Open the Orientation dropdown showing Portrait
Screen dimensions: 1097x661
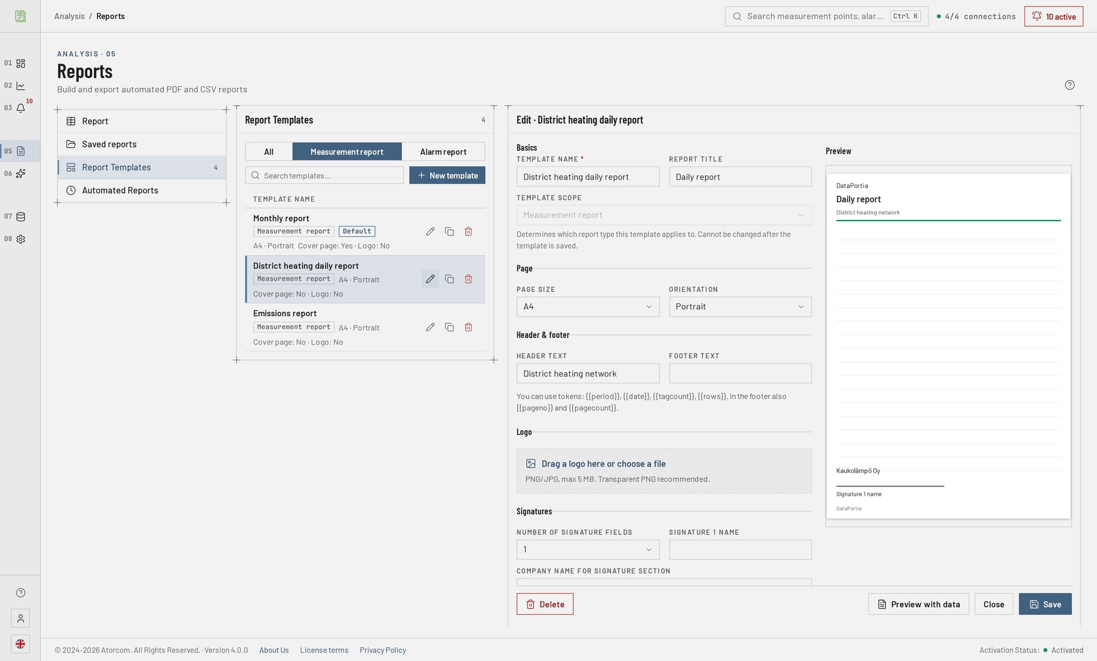[x=740, y=307]
